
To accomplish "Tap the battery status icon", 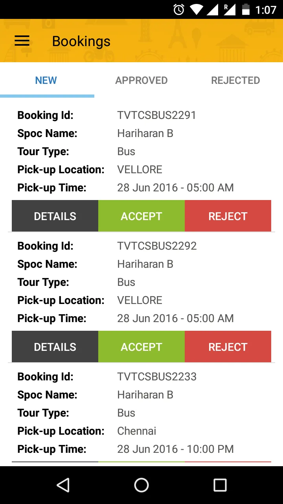I will [246, 9].
